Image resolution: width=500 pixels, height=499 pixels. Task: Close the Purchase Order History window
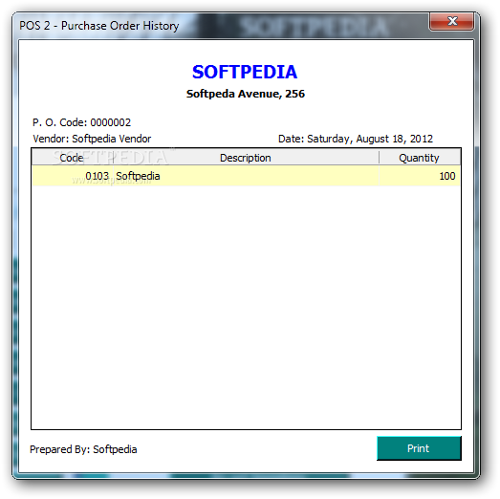point(451,21)
